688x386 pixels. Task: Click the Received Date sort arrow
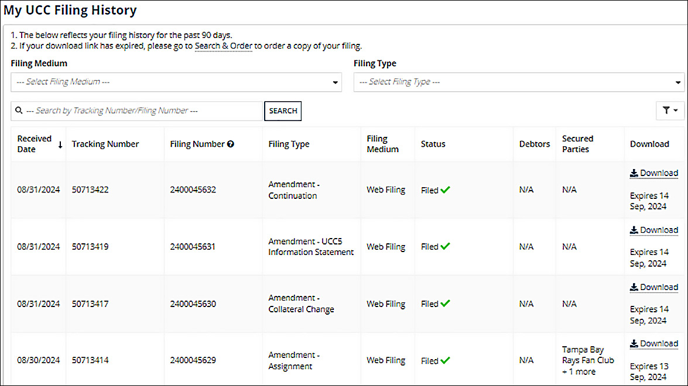60,144
